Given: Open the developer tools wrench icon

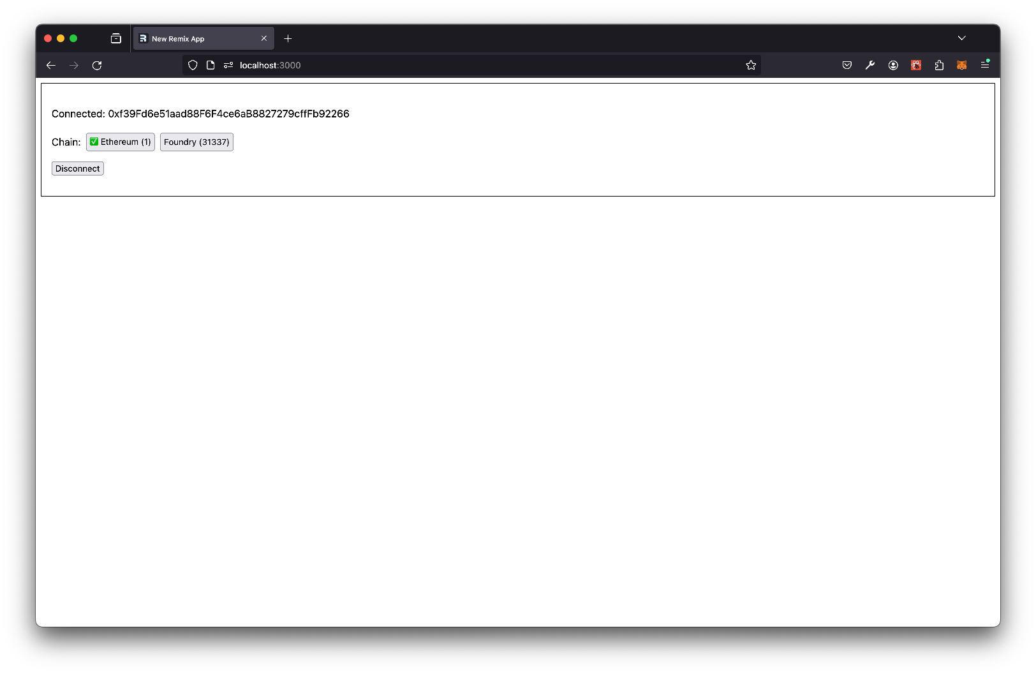Looking at the screenshot, I should (870, 65).
